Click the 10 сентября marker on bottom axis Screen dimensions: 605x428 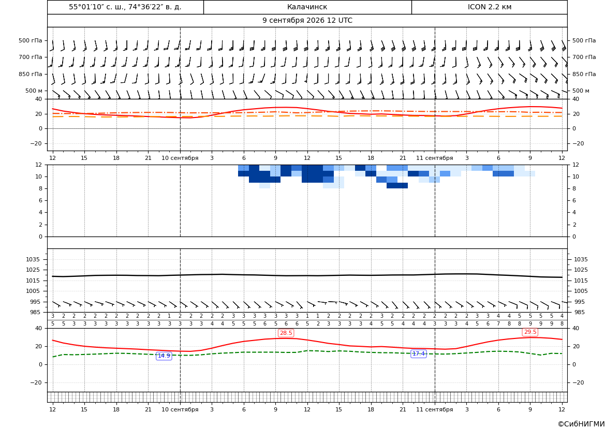pos(180,409)
